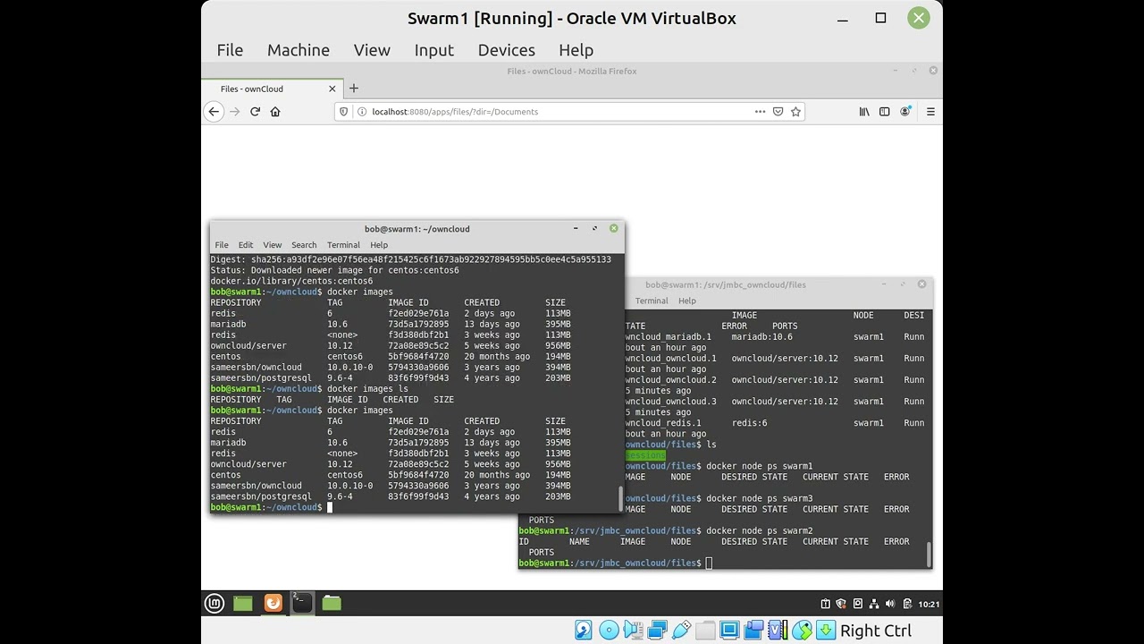Open first green folder in taskbar

tap(243, 604)
